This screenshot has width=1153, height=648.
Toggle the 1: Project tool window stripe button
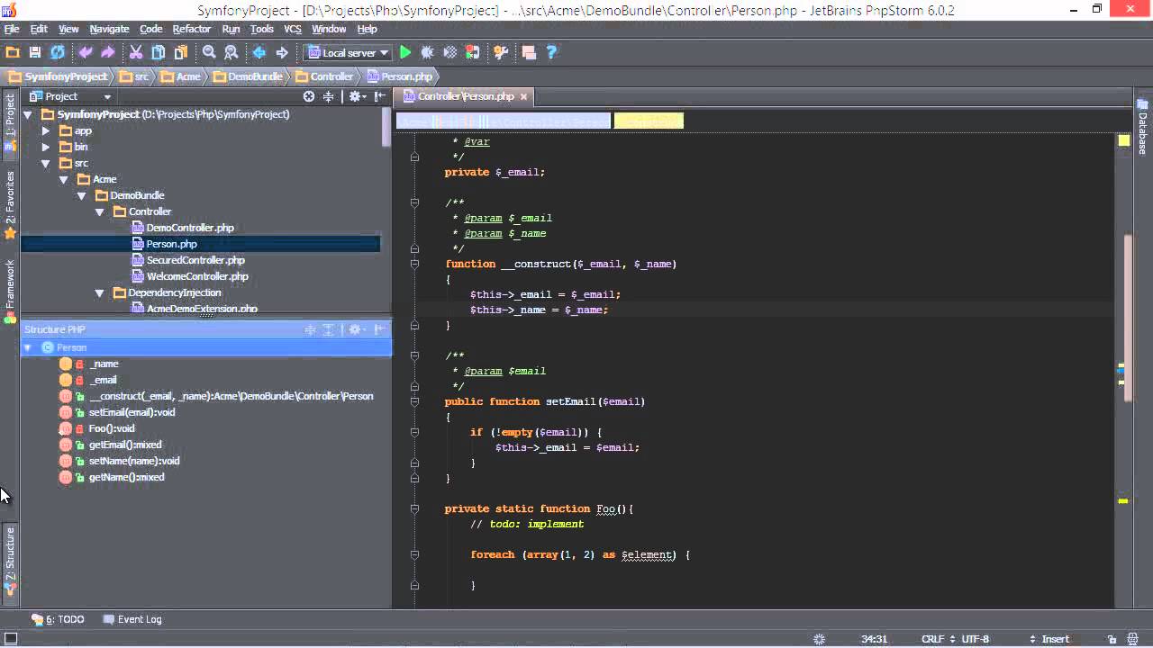point(10,123)
